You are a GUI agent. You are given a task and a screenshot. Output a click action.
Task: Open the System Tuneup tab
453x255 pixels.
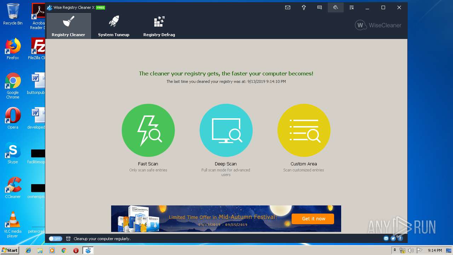[x=114, y=26]
